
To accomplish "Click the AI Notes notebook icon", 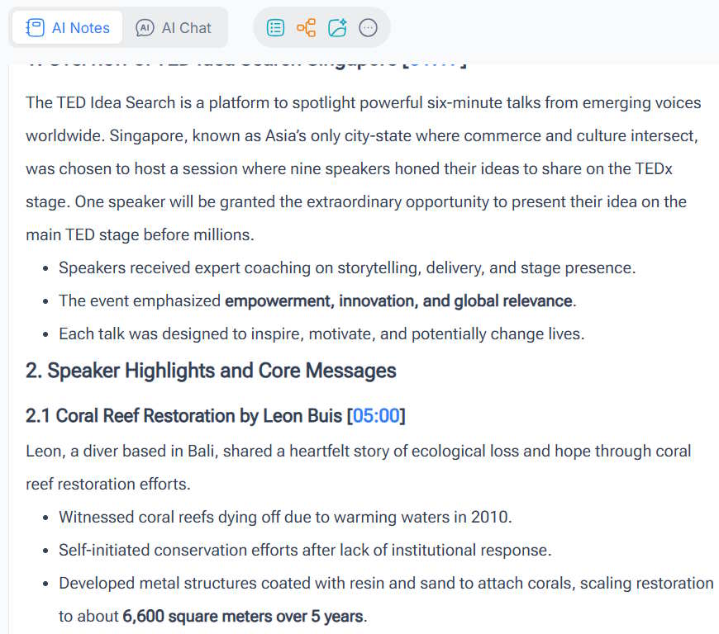I will tap(36, 28).
